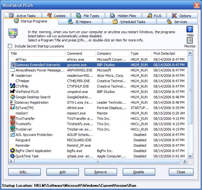Image resolution: width=202 pixels, height=190 pixels.
Task: Click the BigFix Client Application icon
Action: click(13, 150)
